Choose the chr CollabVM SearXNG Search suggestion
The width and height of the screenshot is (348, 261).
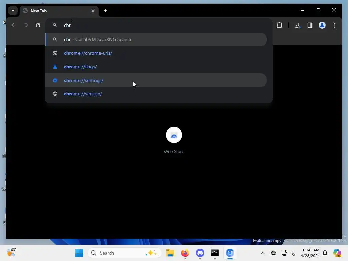coord(156,39)
